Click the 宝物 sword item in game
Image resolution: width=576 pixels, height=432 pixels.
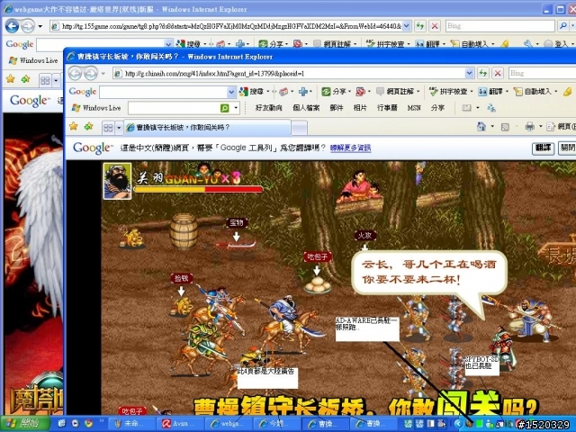(x=236, y=244)
